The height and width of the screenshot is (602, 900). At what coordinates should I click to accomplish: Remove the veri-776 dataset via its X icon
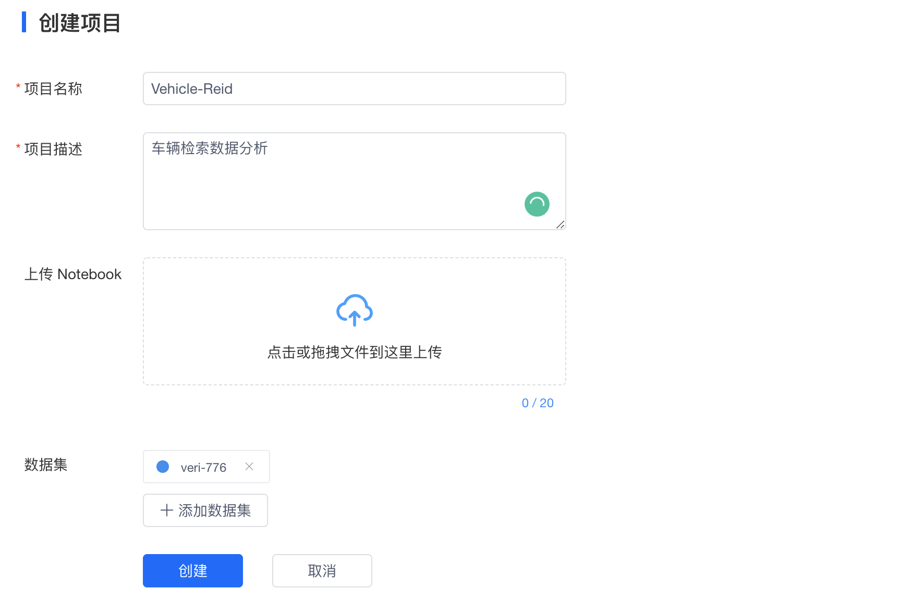tap(249, 467)
